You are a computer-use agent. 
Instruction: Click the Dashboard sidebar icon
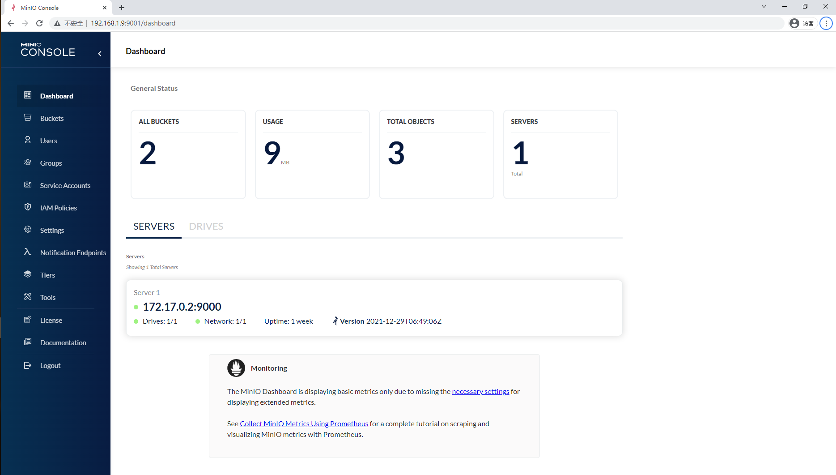28,95
